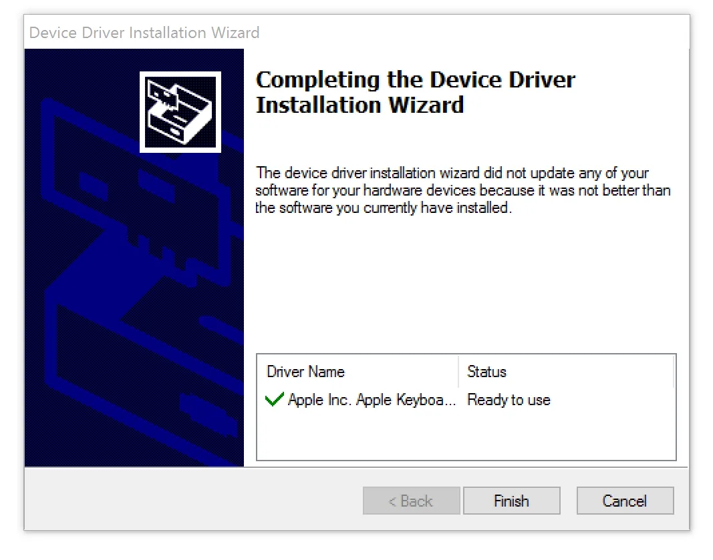Click the divider right of Status column
713x560 pixels.
672,372
